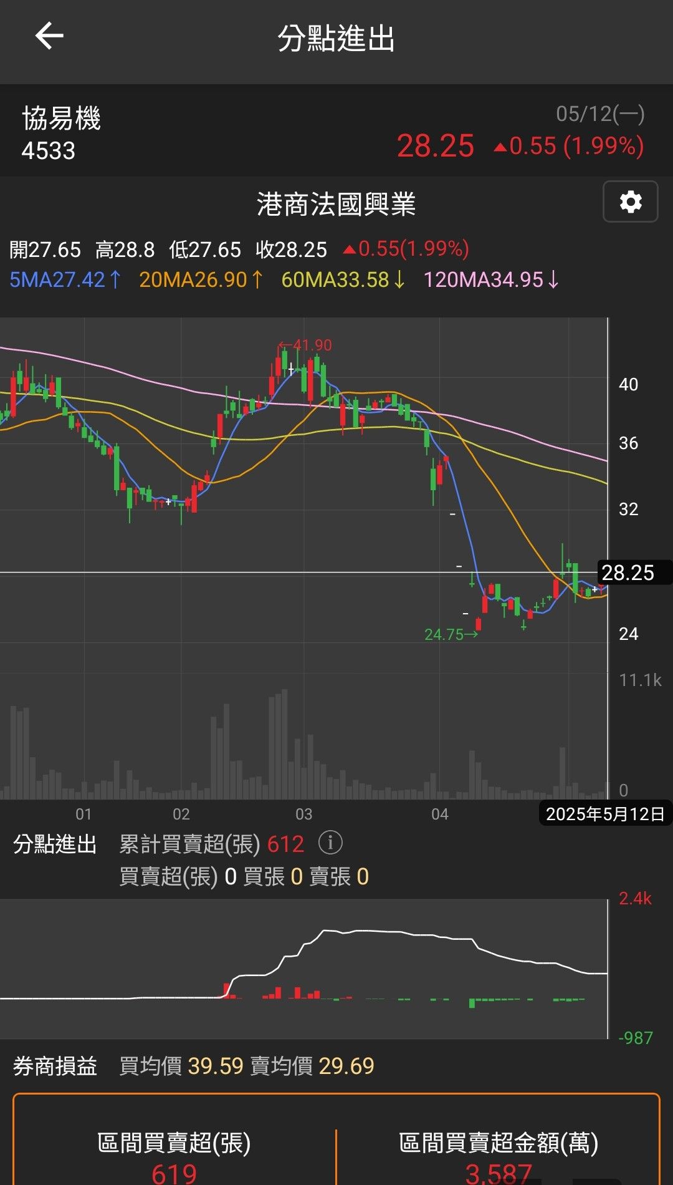This screenshot has width=673, height=1185.
Task: Tap the price axis label 40
Action: click(628, 384)
